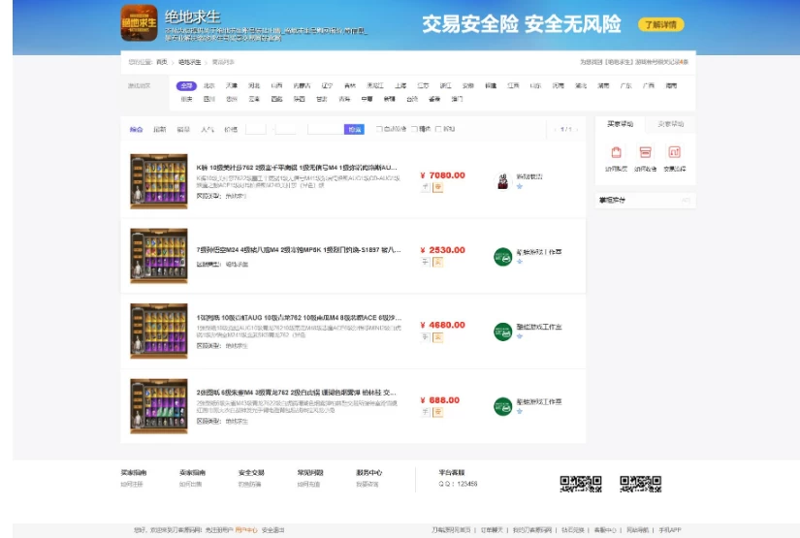The width and height of the screenshot is (800, 538).
Task: Open 买家指南 footer section
Action: pos(134,473)
